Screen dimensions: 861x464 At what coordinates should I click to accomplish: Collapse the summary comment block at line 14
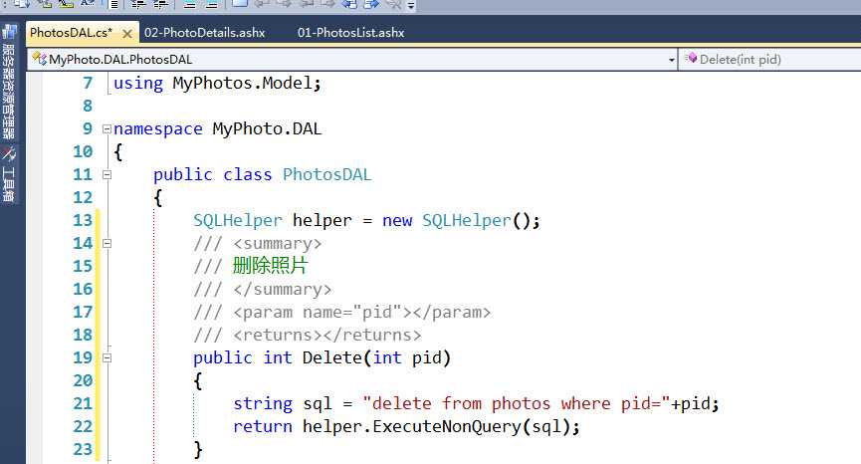point(108,243)
